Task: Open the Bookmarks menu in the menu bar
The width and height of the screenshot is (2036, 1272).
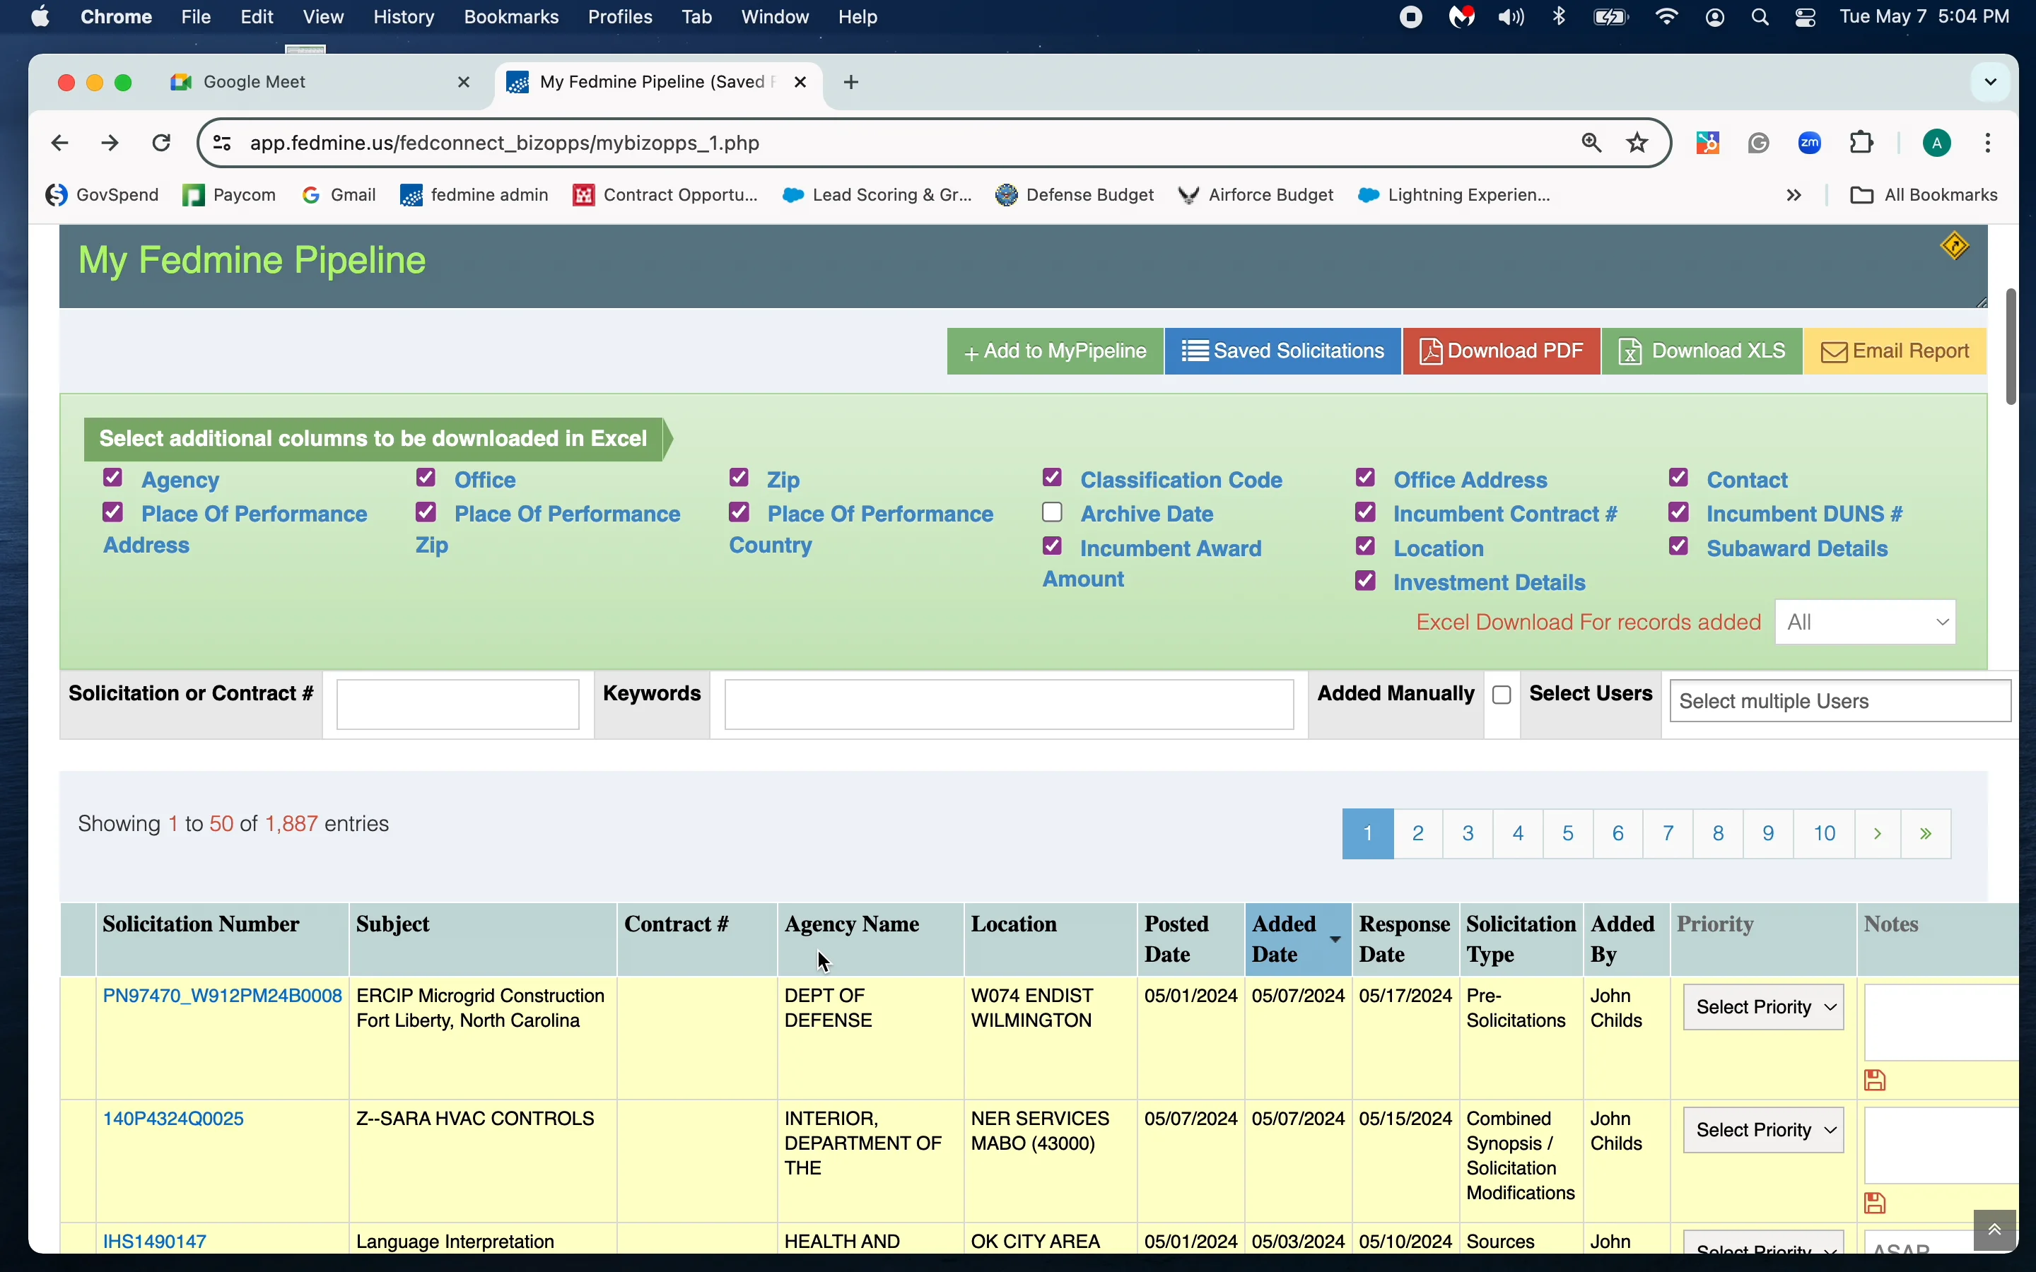Action: [x=512, y=16]
